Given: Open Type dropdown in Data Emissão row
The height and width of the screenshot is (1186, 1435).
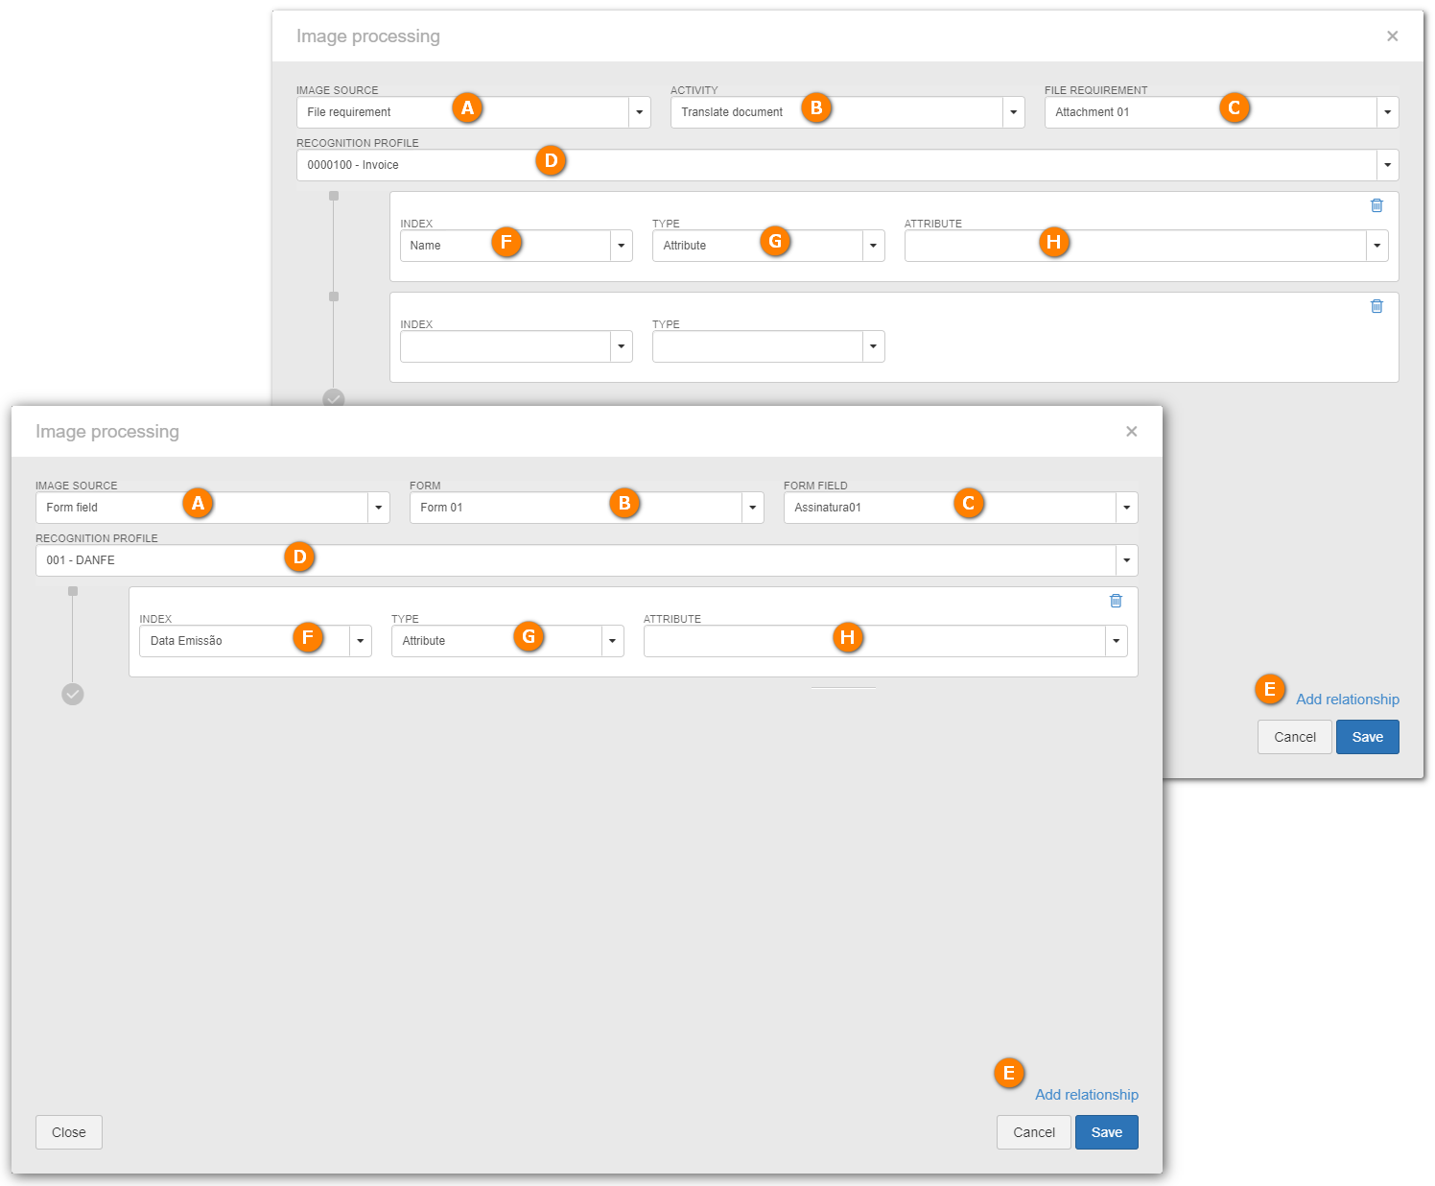Looking at the screenshot, I should click(612, 641).
